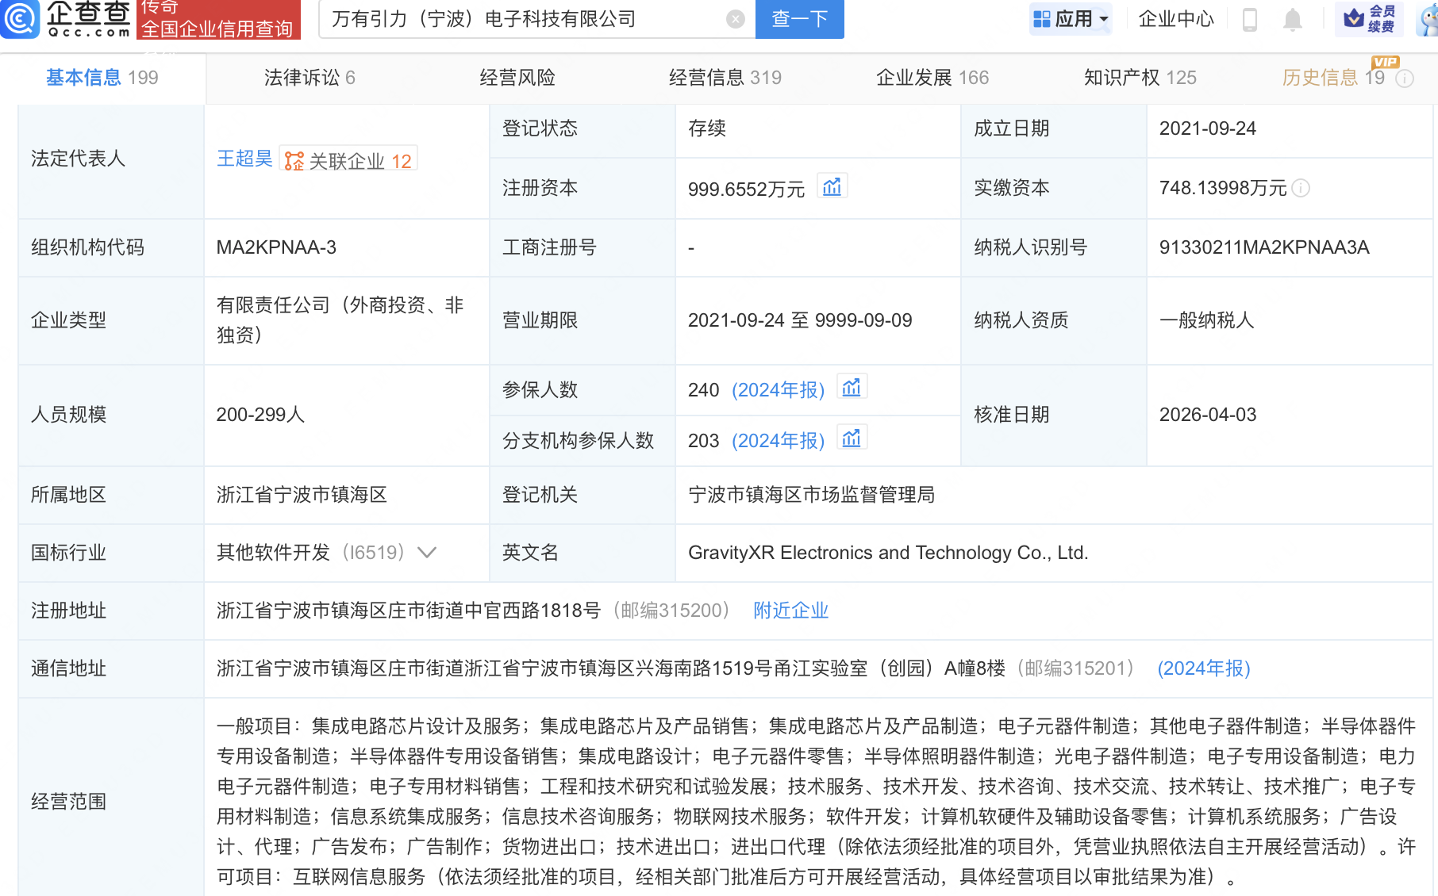Image resolution: width=1438 pixels, height=896 pixels.
Task: Expand the 国标行业 其他软件开发 chevron
Action: coord(427,553)
